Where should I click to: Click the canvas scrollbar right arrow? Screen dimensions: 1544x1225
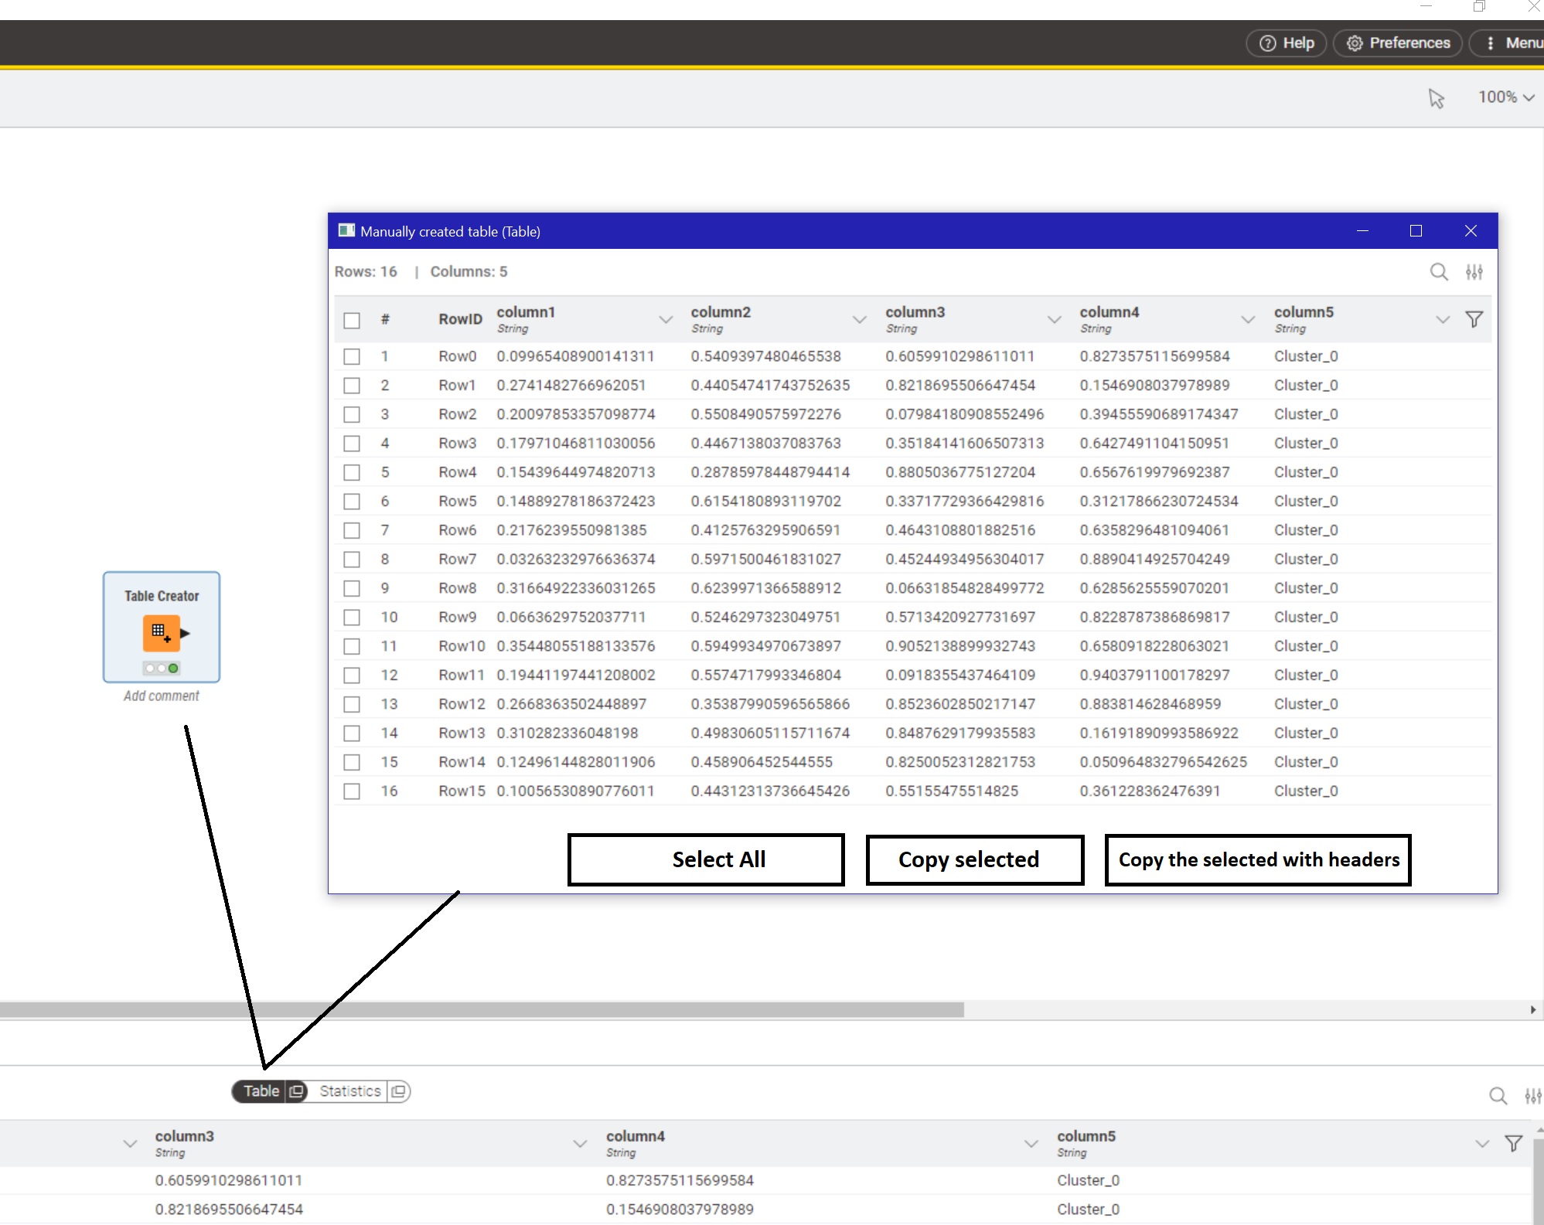[1533, 1009]
